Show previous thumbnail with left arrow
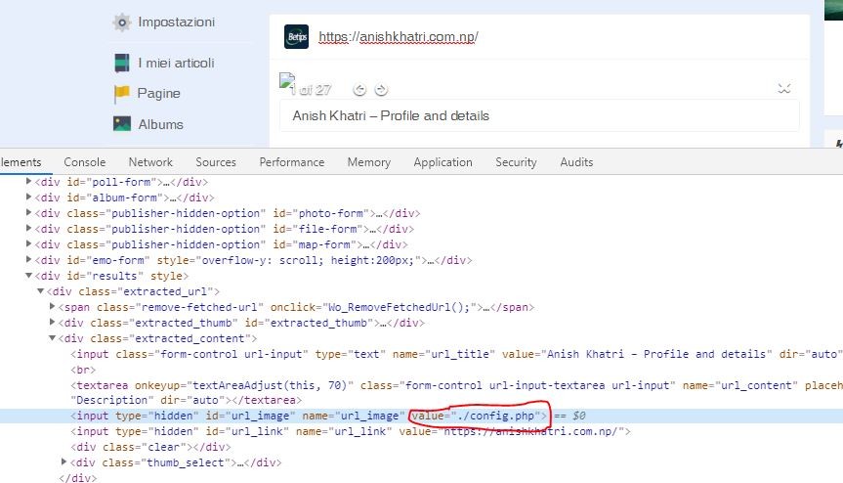 (359, 90)
